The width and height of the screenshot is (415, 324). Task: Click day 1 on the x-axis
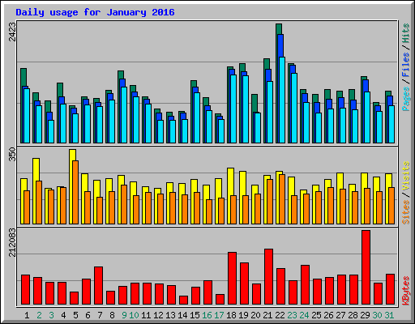pos(27,315)
